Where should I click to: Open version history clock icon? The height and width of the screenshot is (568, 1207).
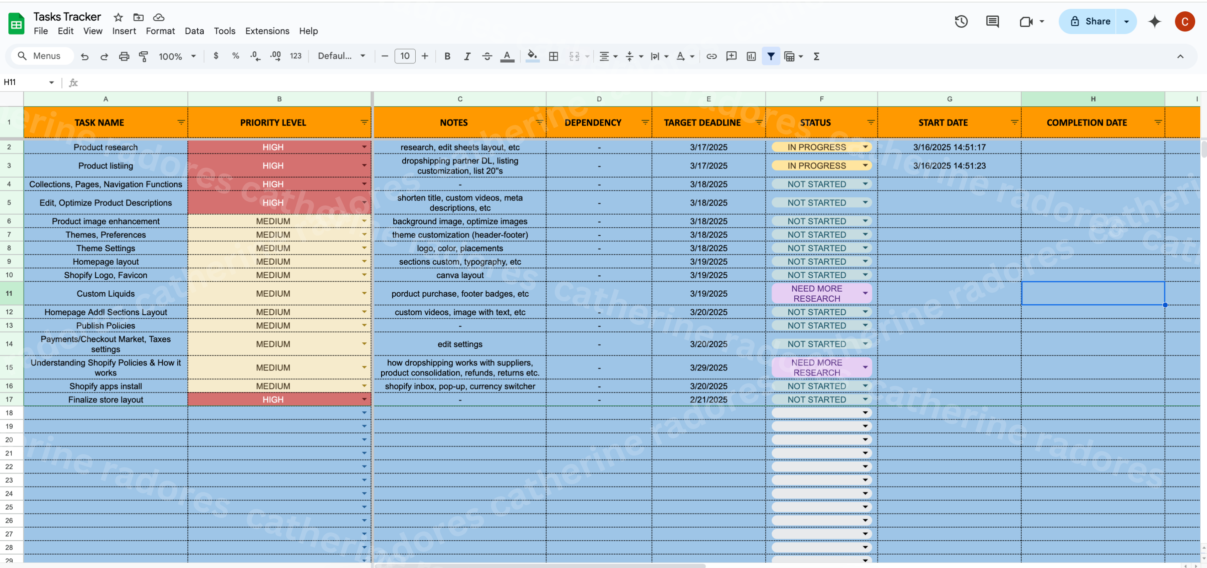pyautogui.click(x=961, y=21)
